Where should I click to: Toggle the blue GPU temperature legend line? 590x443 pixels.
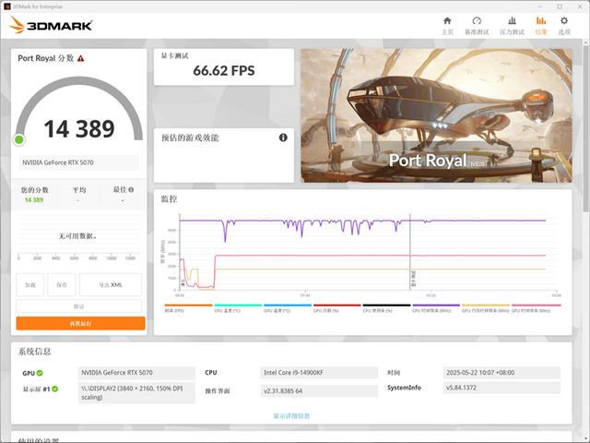tap(288, 305)
